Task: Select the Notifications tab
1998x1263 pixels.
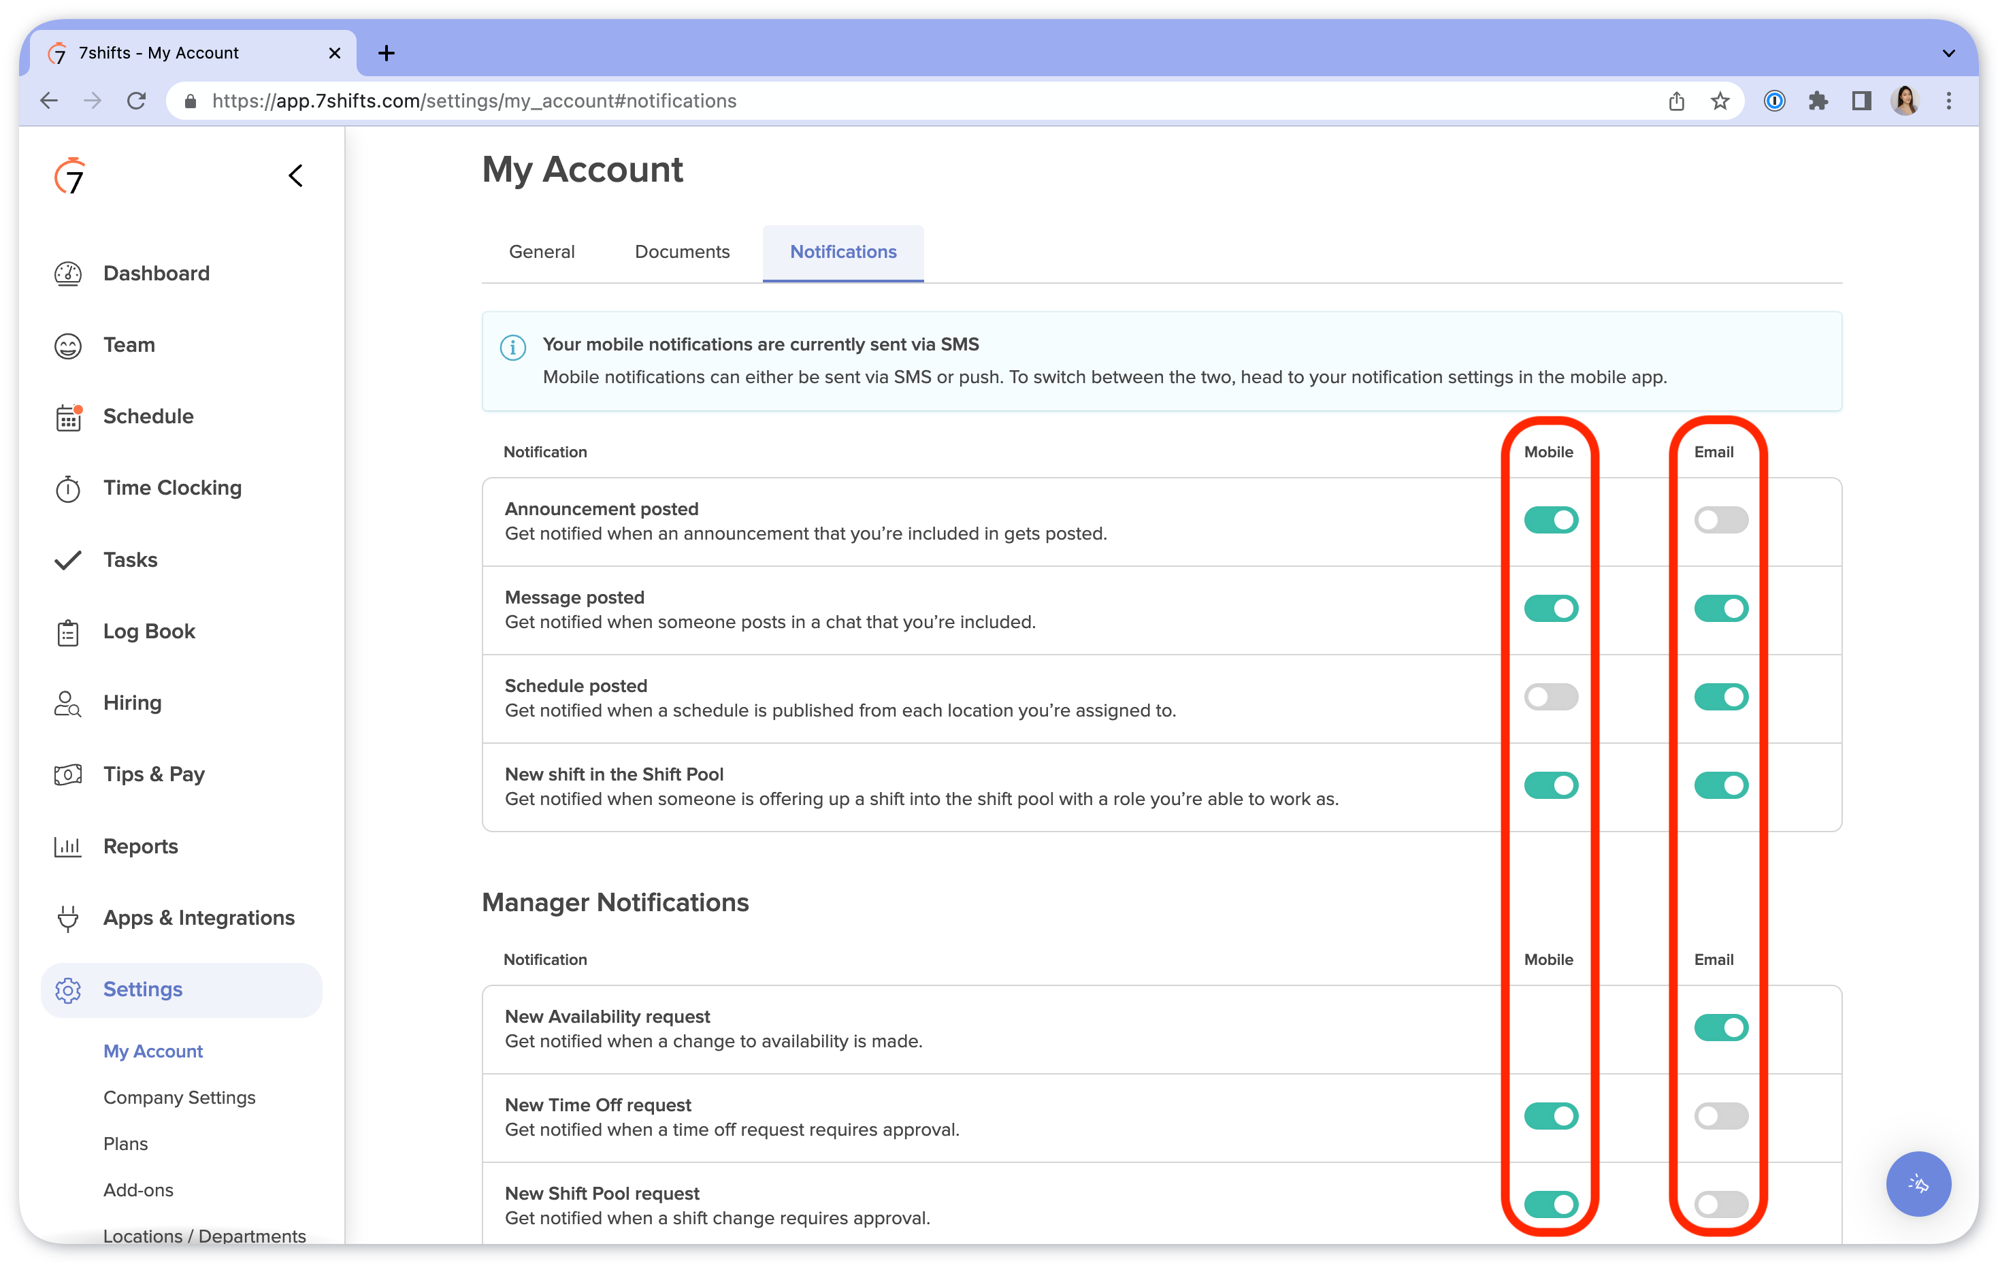Action: click(x=843, y=252)
